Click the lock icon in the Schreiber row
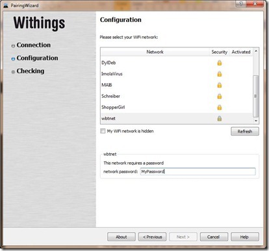 point(220,96)
